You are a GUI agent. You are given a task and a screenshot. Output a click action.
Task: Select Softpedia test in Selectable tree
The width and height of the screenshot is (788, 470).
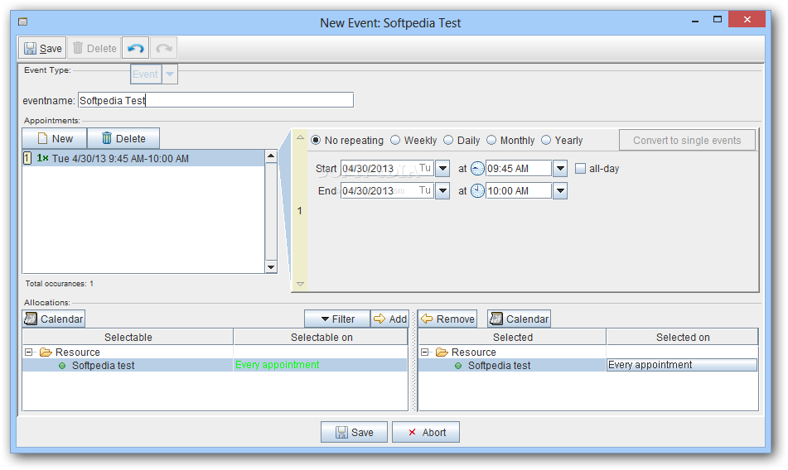tap(103, 365)
